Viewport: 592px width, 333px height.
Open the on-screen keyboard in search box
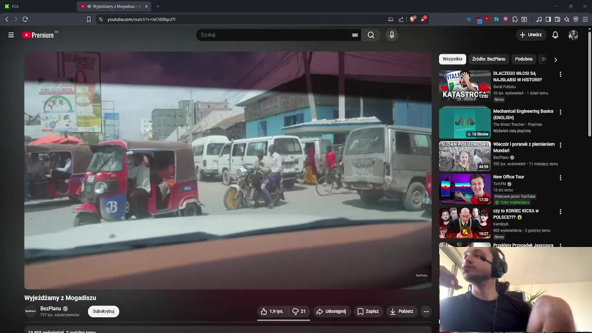click(x=355, y=35)
